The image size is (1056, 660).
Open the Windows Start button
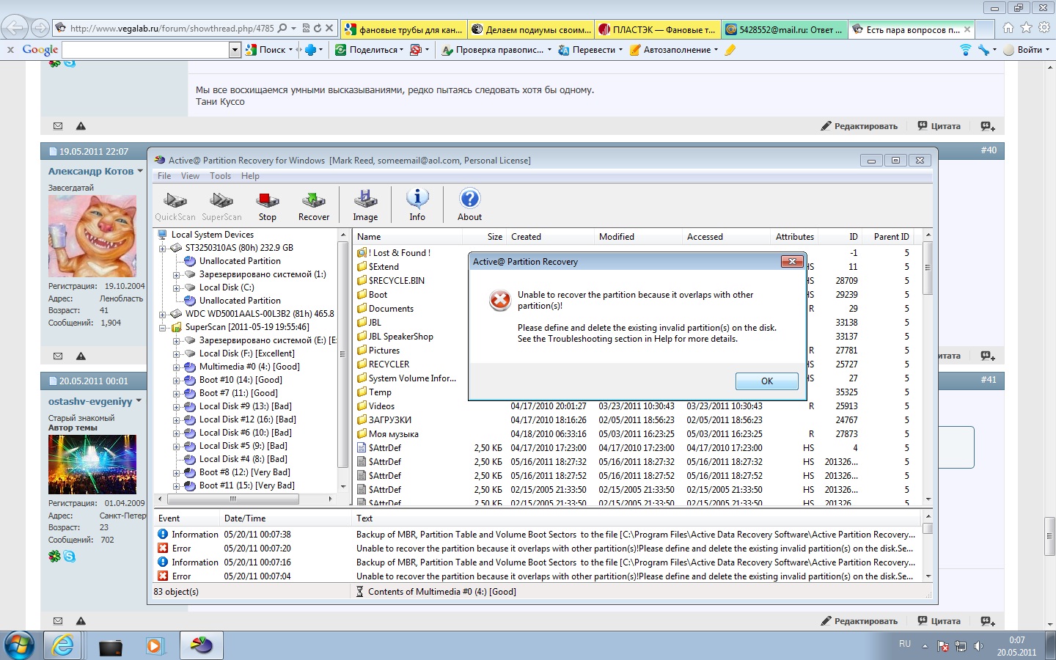click(x=19, y=645)
